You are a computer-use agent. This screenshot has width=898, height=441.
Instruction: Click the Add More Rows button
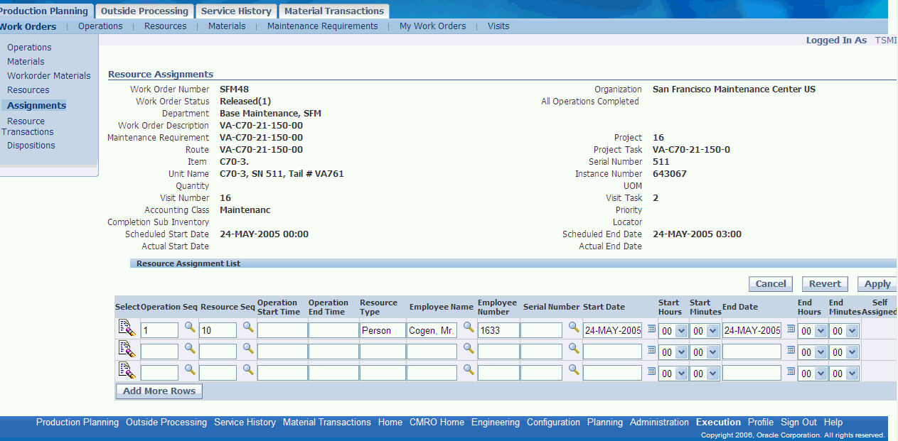tap(159, 391)
